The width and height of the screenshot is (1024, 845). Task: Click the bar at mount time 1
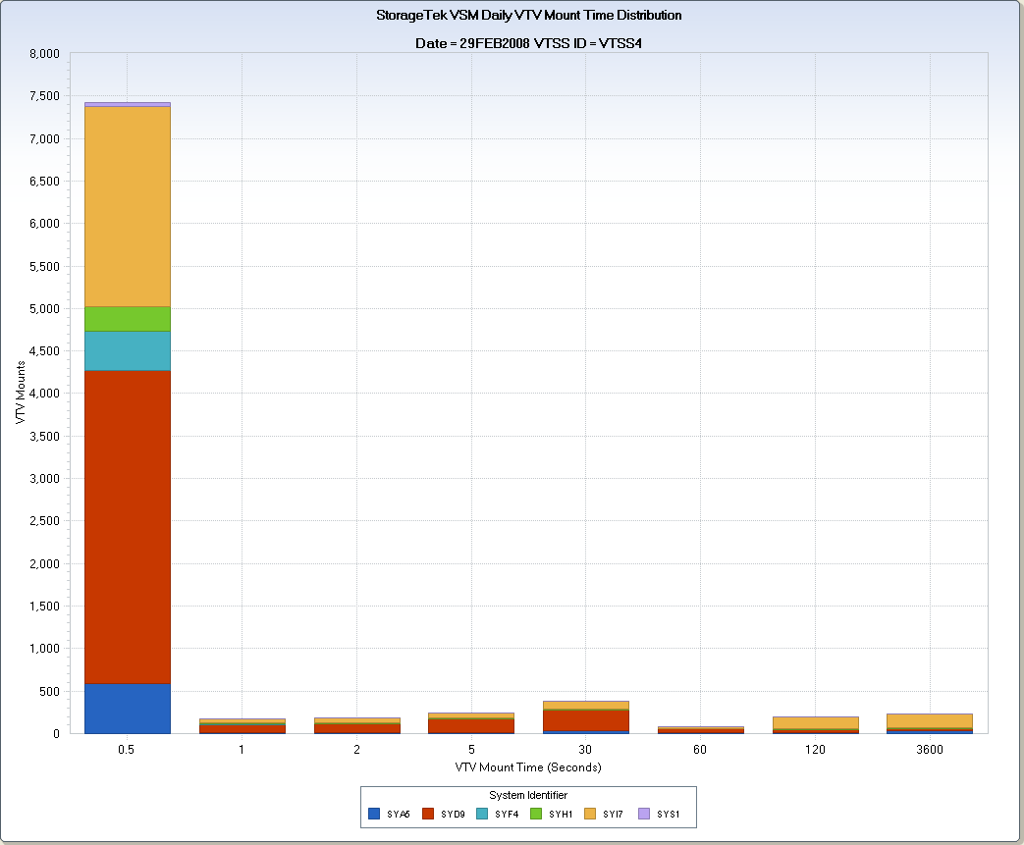tap(243, 726)
